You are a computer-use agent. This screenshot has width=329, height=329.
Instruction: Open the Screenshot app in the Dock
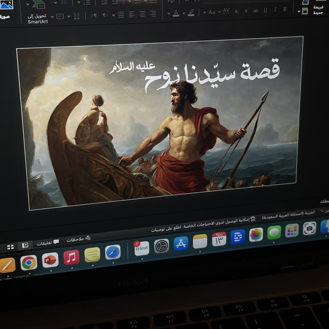(x=310, y=228)
